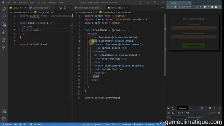Open the DevTools issues counter badge

pos(202,108)
